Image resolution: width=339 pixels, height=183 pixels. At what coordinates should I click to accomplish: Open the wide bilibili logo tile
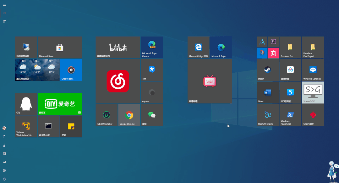point(118,47)
